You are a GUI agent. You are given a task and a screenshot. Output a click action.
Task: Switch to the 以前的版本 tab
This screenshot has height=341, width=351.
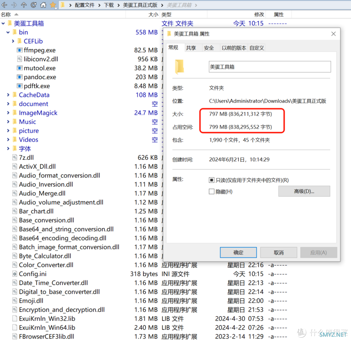coord(234,48)
